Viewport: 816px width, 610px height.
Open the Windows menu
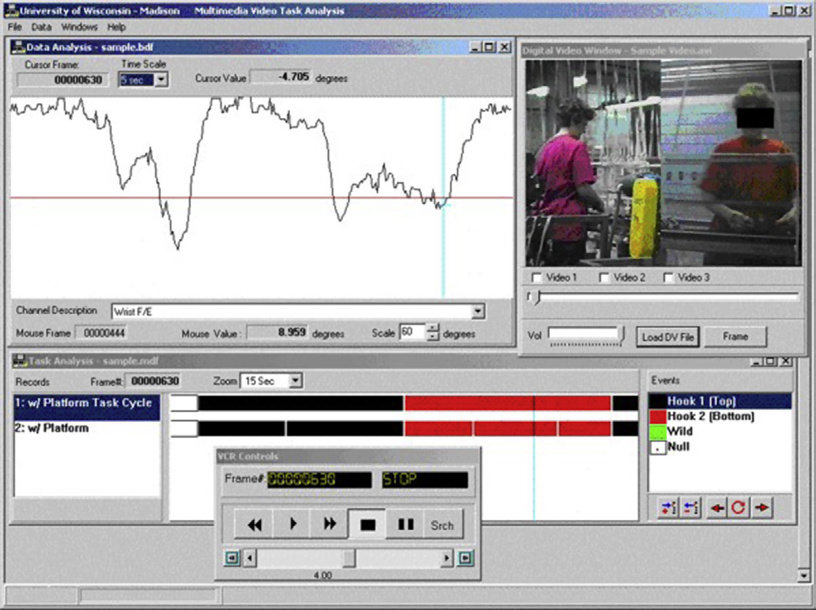tap(79, 27)
